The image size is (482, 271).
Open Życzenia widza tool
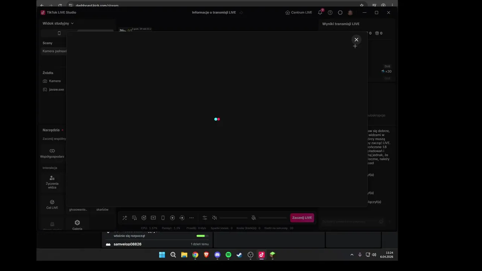[x=52, y=182]
